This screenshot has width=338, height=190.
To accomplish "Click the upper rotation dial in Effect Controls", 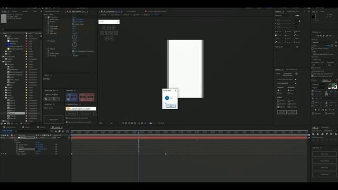I will click(74, 37).
